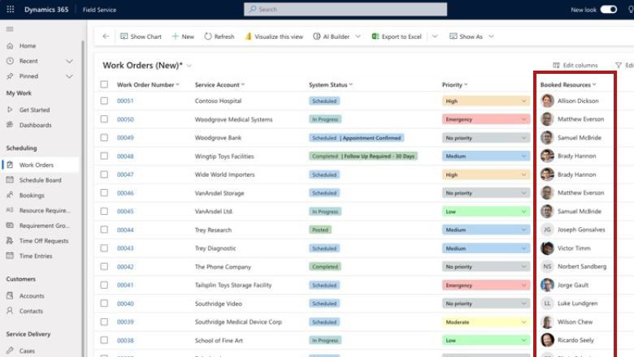
Task: Toggle the New look switch
Action: [609, 9]
